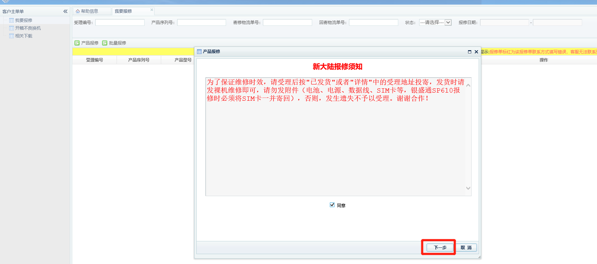Click the 受理编号 column header
This screenshot has width=597, height=264.
[x=95, y=60]
